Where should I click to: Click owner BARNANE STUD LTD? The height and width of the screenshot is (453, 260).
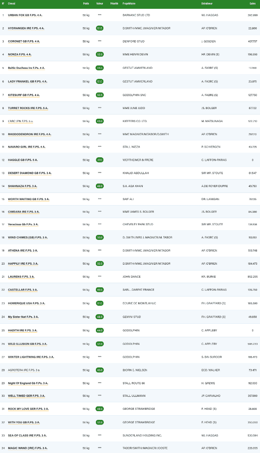click(136, 15)
